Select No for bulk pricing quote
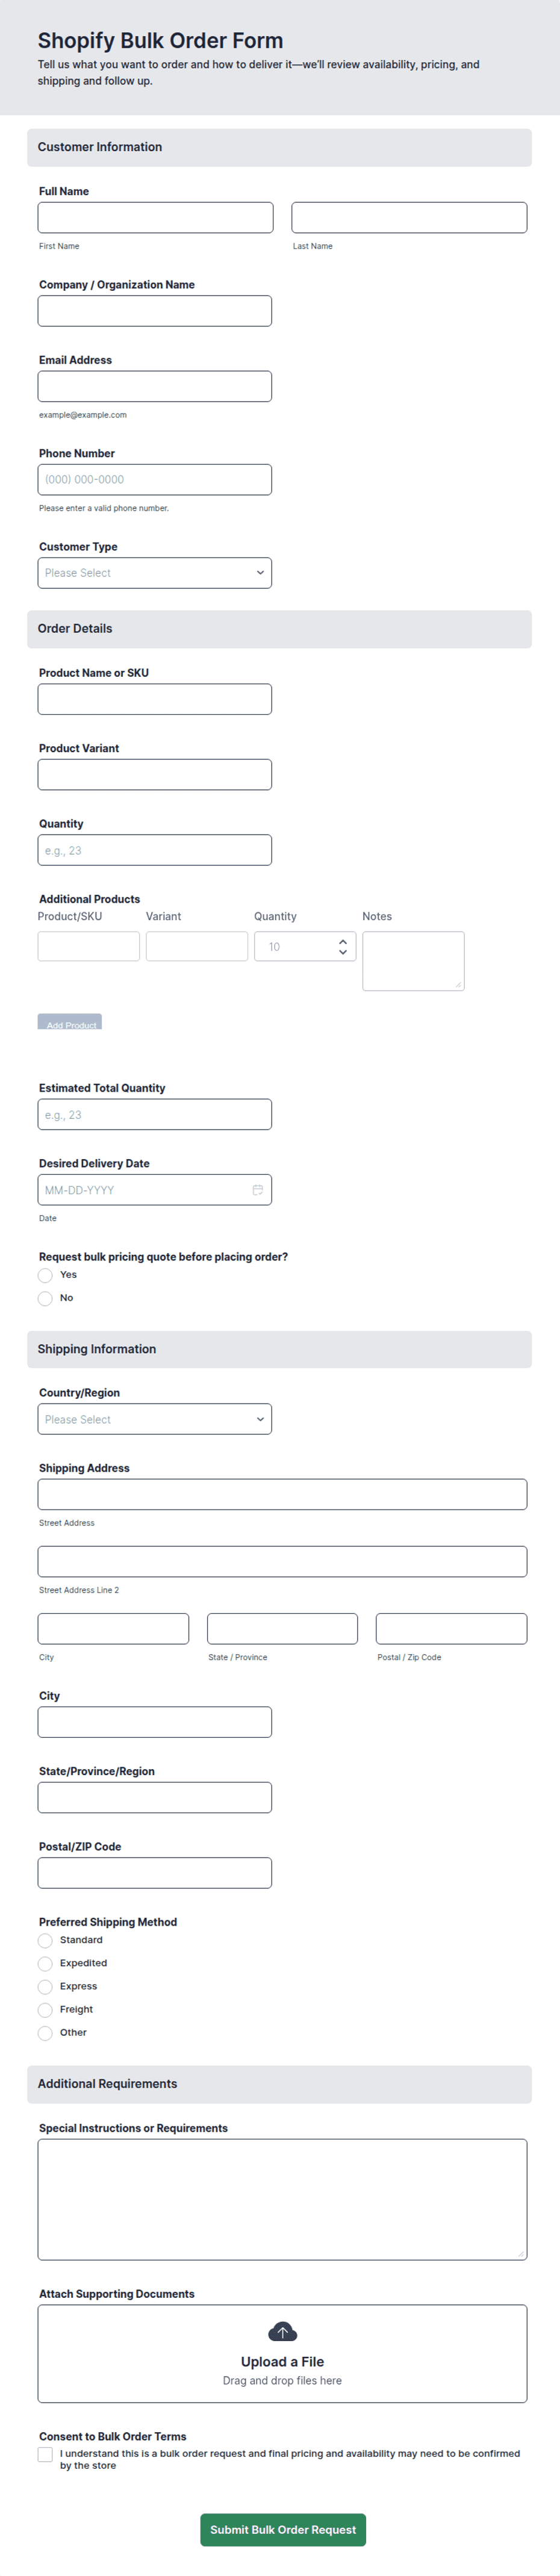560x2576 pixels. 45,1298
